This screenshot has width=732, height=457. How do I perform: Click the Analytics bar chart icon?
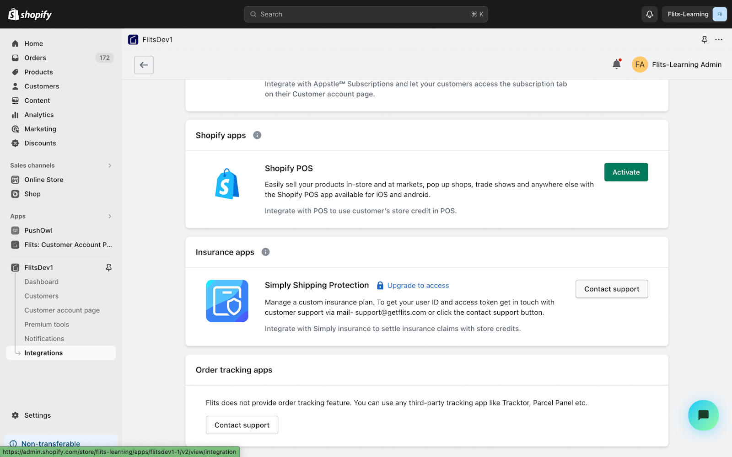coord(15,115)
